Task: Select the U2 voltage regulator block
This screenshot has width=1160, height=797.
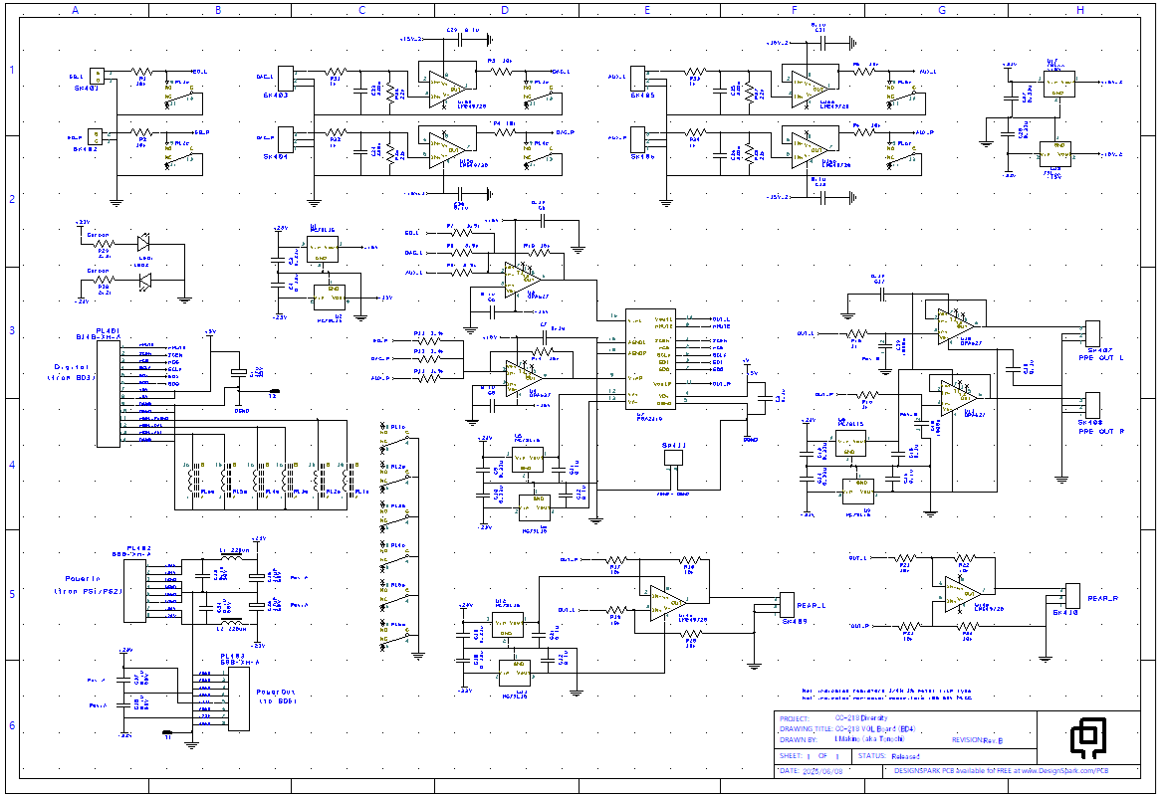Action: tap(330, 297)
